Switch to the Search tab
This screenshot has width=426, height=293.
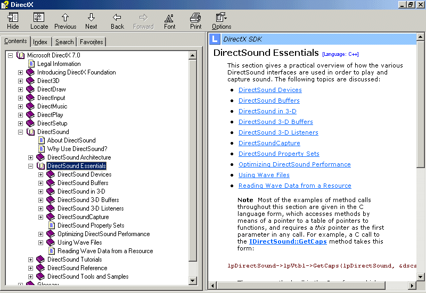pos(64,42)
